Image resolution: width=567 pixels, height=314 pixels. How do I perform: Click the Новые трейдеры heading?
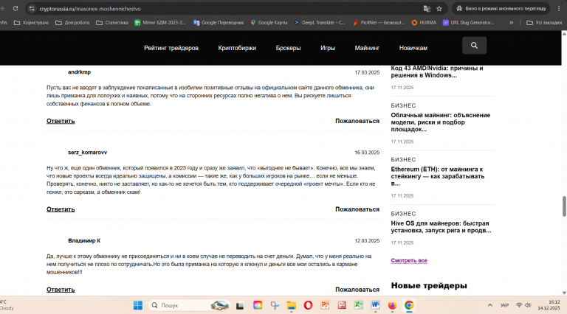[429, 285]
